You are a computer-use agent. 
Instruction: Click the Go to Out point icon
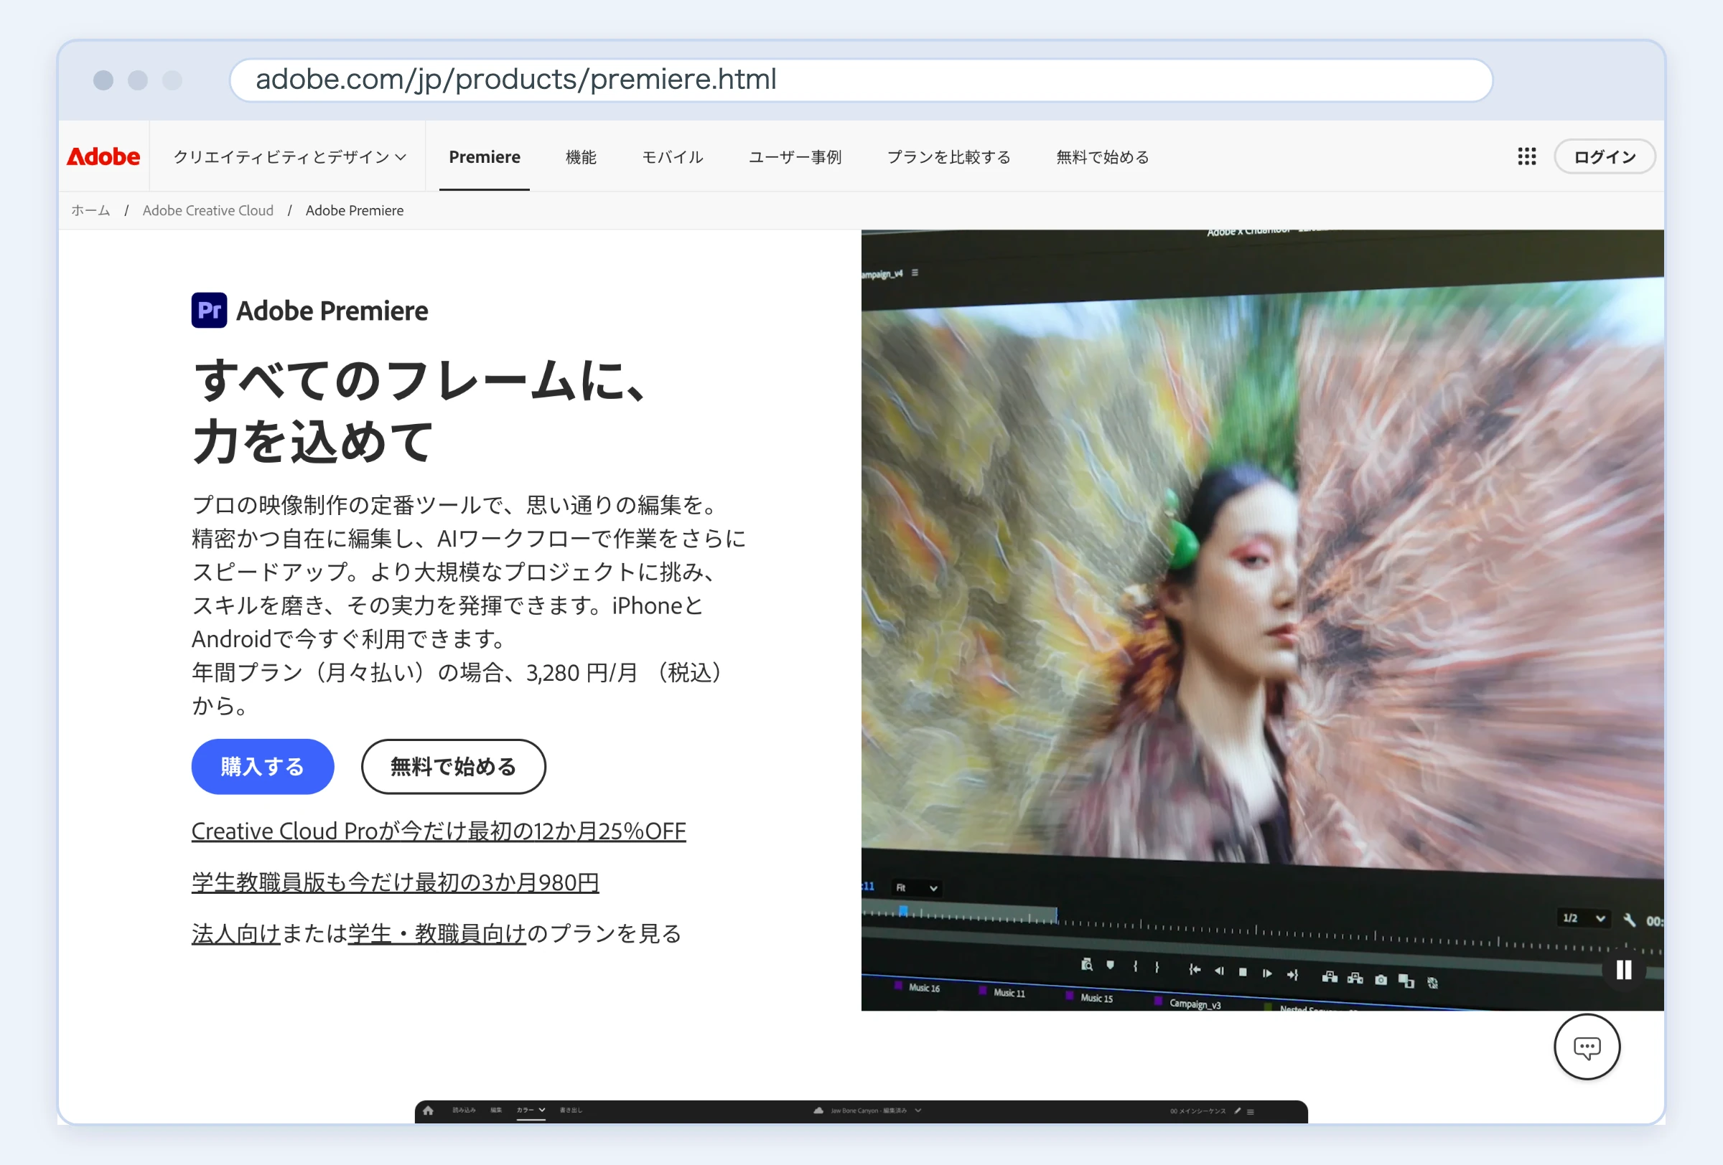point(1292,975)
